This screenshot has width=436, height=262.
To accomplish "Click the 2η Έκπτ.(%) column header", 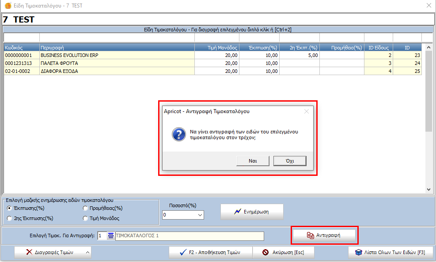I will point(300,48).
